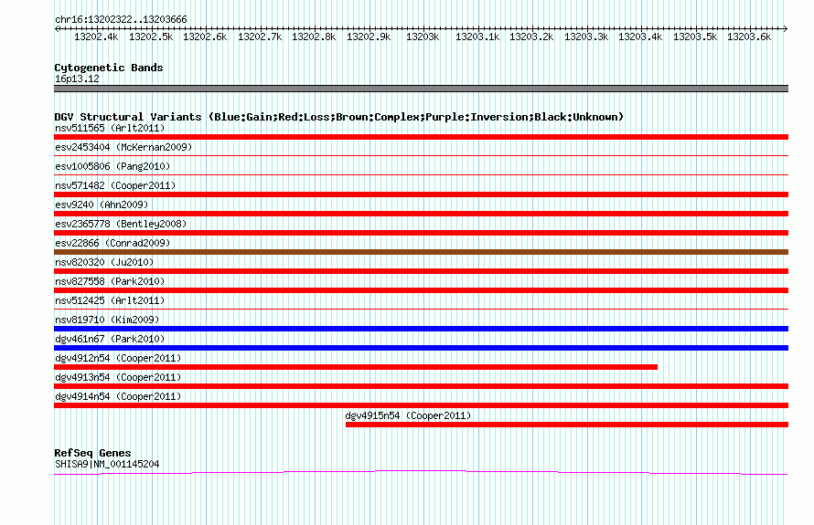Image resolution: width=814 pixels, height=525 pixels.
Task: Click the 13202.5k ruler tick label
Action: point(151,37)
